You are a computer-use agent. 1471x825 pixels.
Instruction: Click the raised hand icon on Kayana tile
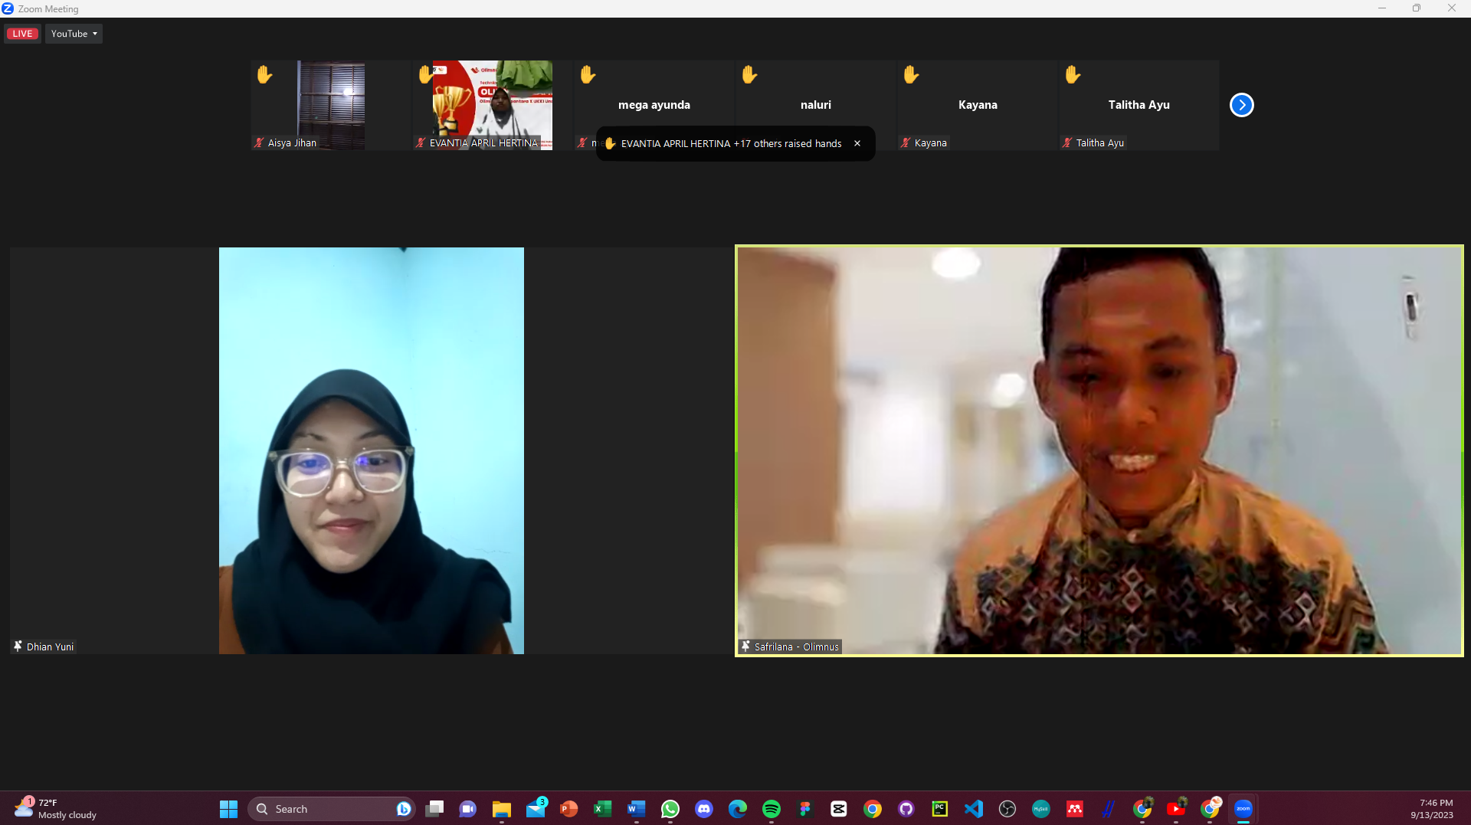point(910,74)
